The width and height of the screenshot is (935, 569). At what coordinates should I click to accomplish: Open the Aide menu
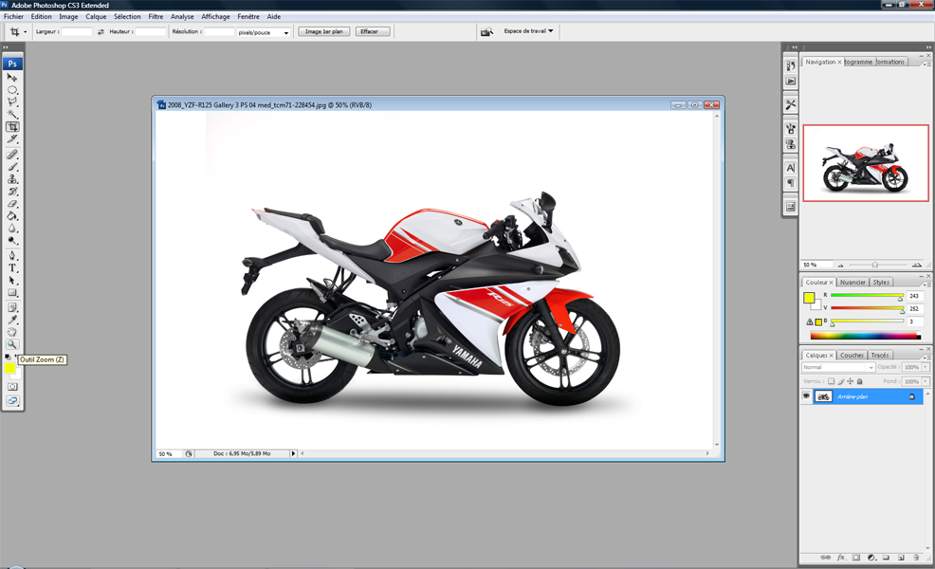point(274,17)
